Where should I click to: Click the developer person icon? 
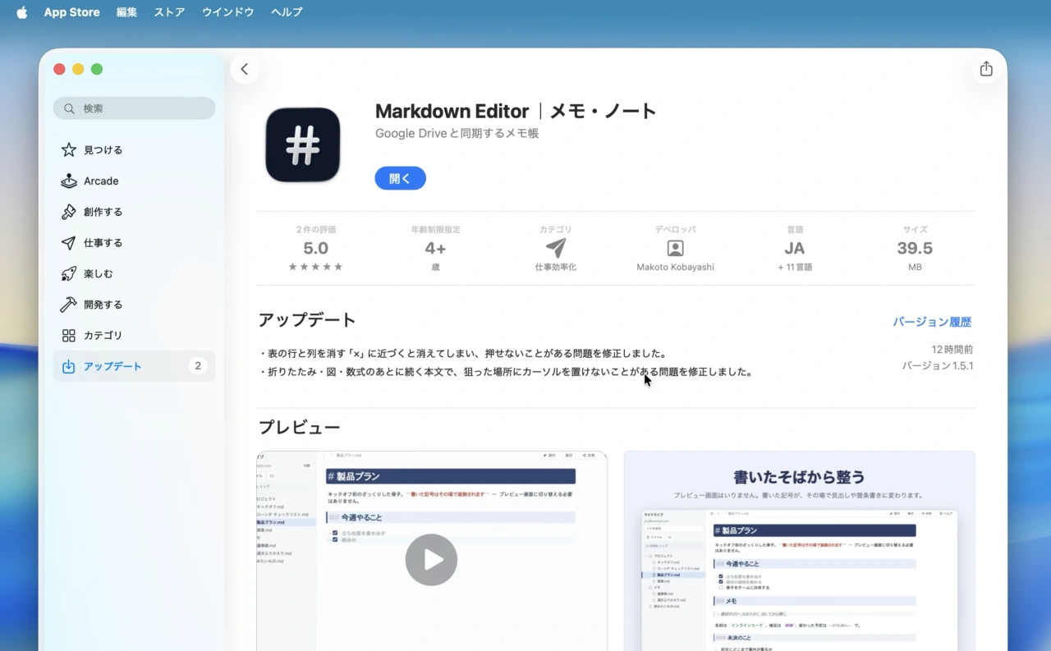[675, 248]
